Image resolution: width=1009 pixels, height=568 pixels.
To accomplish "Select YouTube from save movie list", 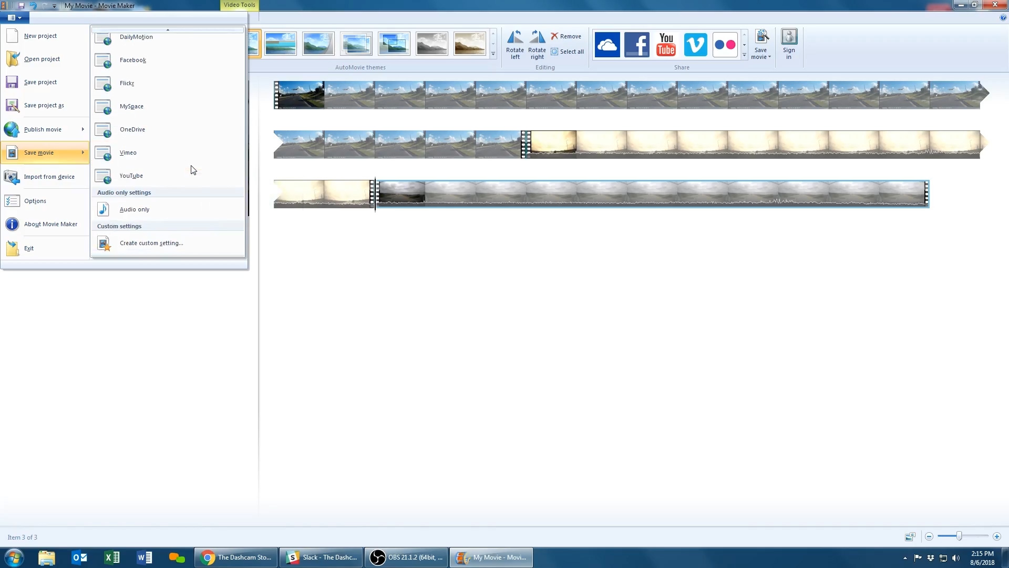I will click(x=131, y=176).
